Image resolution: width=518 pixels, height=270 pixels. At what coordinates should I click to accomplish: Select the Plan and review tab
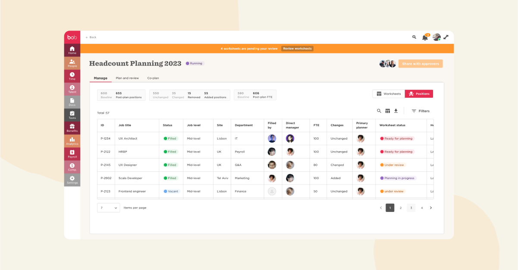click(x=127, y=78)
